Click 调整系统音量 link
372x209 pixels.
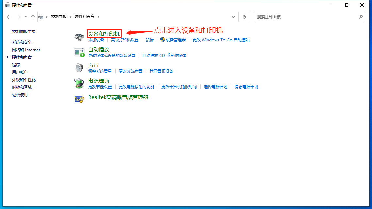(100, 71)
